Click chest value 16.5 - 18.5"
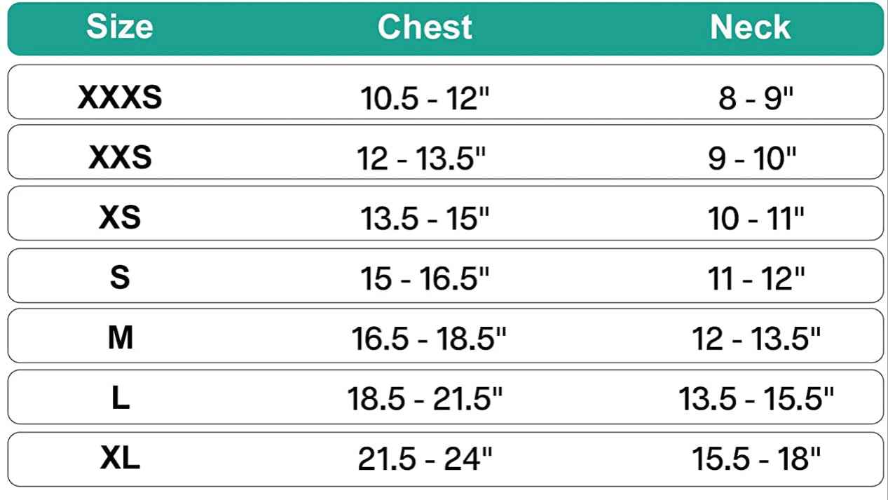 [428, 340]
